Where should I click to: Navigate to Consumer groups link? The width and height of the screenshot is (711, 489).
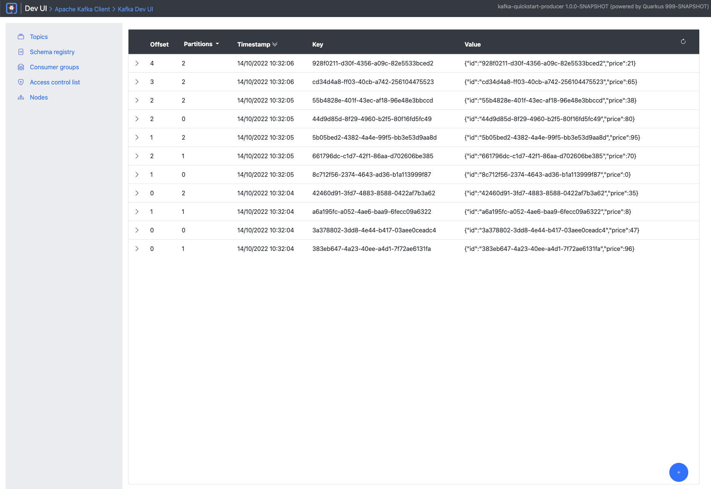click(x=54, y=67)
